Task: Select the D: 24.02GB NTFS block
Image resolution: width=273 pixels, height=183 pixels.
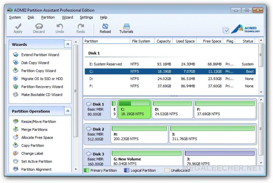Action: (172, 109)
